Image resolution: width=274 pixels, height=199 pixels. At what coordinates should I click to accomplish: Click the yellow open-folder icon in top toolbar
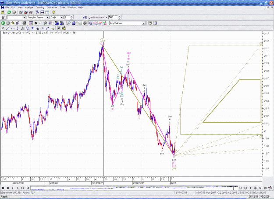pos(3,12)
